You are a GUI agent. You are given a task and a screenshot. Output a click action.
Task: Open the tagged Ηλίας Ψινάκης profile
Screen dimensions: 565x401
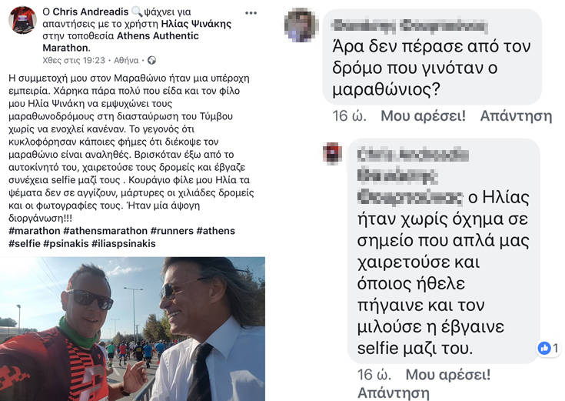pos(196,24)
